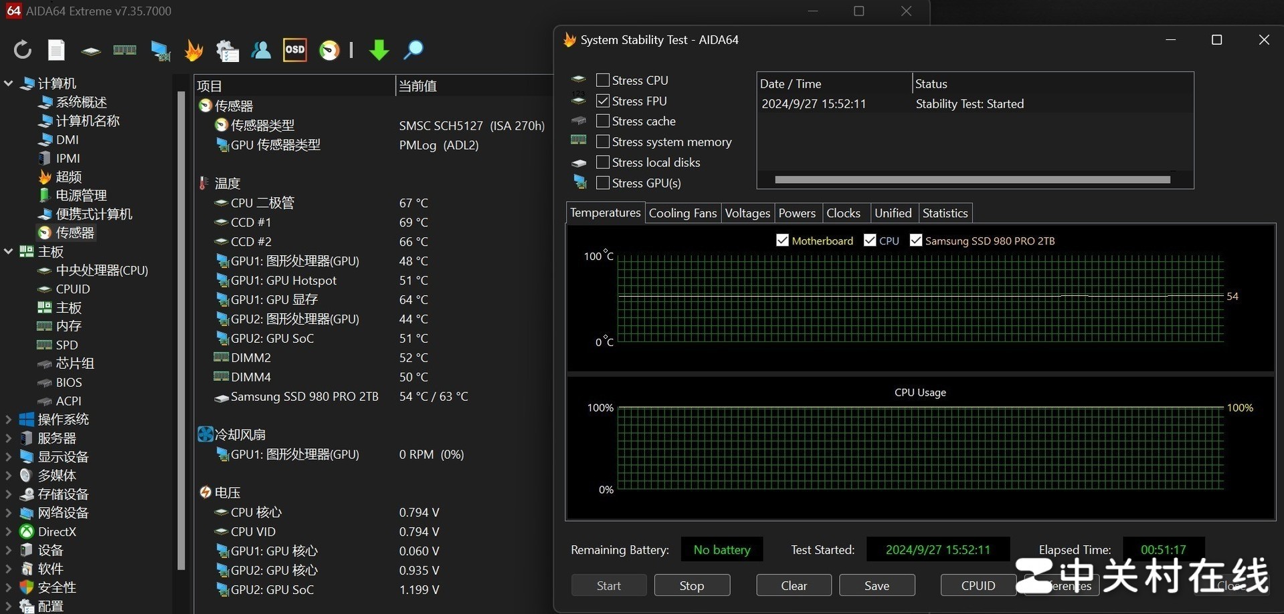
Task: Expand the 网络设备 tree node
Action: pyautogui.click(x=9, y=513)
